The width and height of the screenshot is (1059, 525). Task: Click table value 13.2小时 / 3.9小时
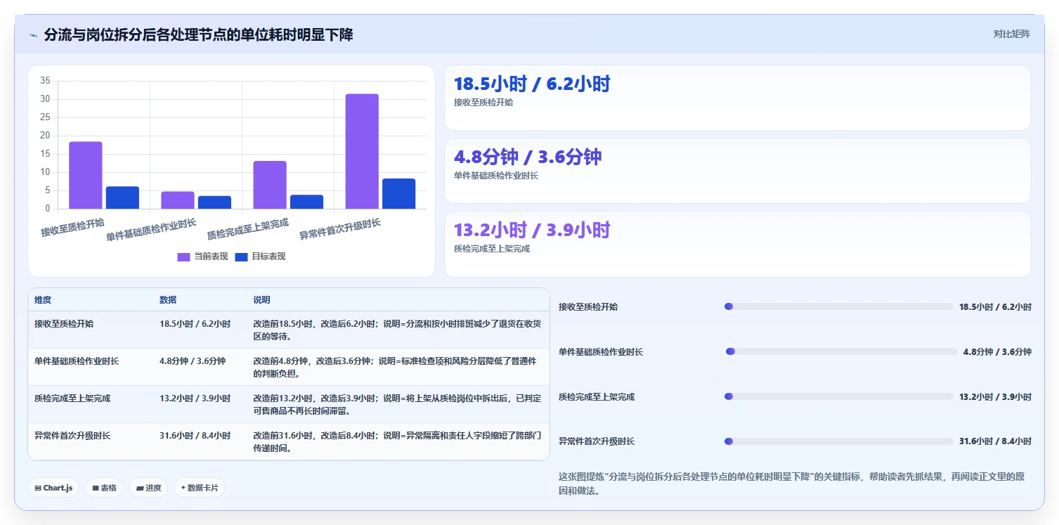[x=195, y=398]
